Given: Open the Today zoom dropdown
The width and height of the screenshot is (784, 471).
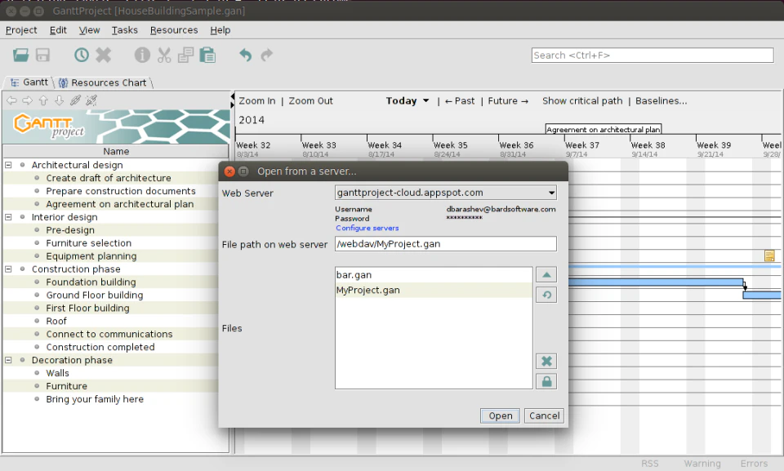Looking at the screenshot, I should (407, 101).
